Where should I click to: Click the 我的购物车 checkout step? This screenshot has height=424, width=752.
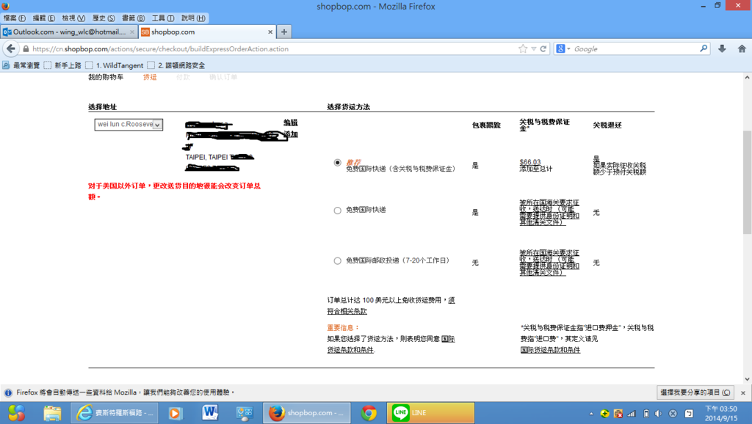106,77
